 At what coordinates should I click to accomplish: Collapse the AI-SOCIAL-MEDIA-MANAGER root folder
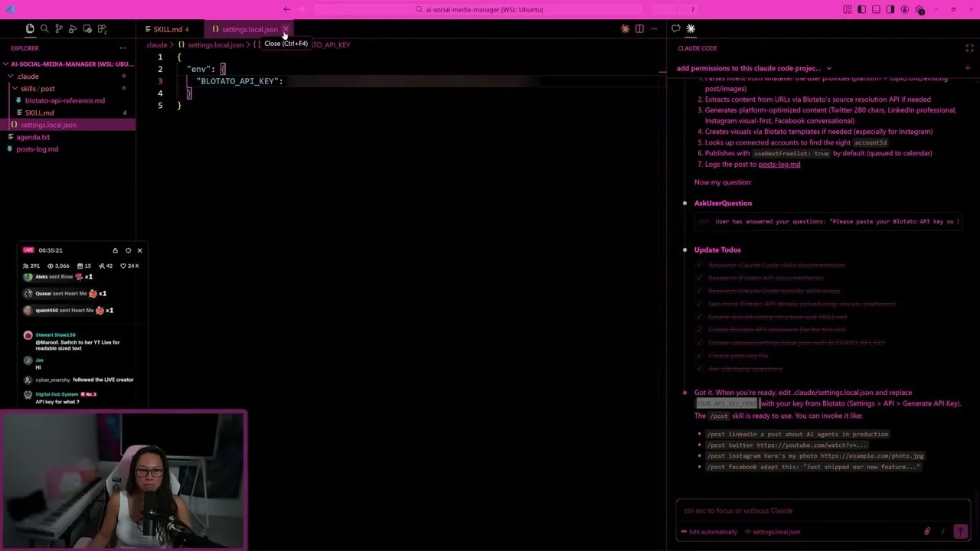(68, 64)
